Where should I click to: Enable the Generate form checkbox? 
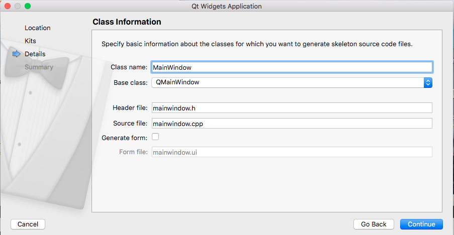(x=155, y=137)
